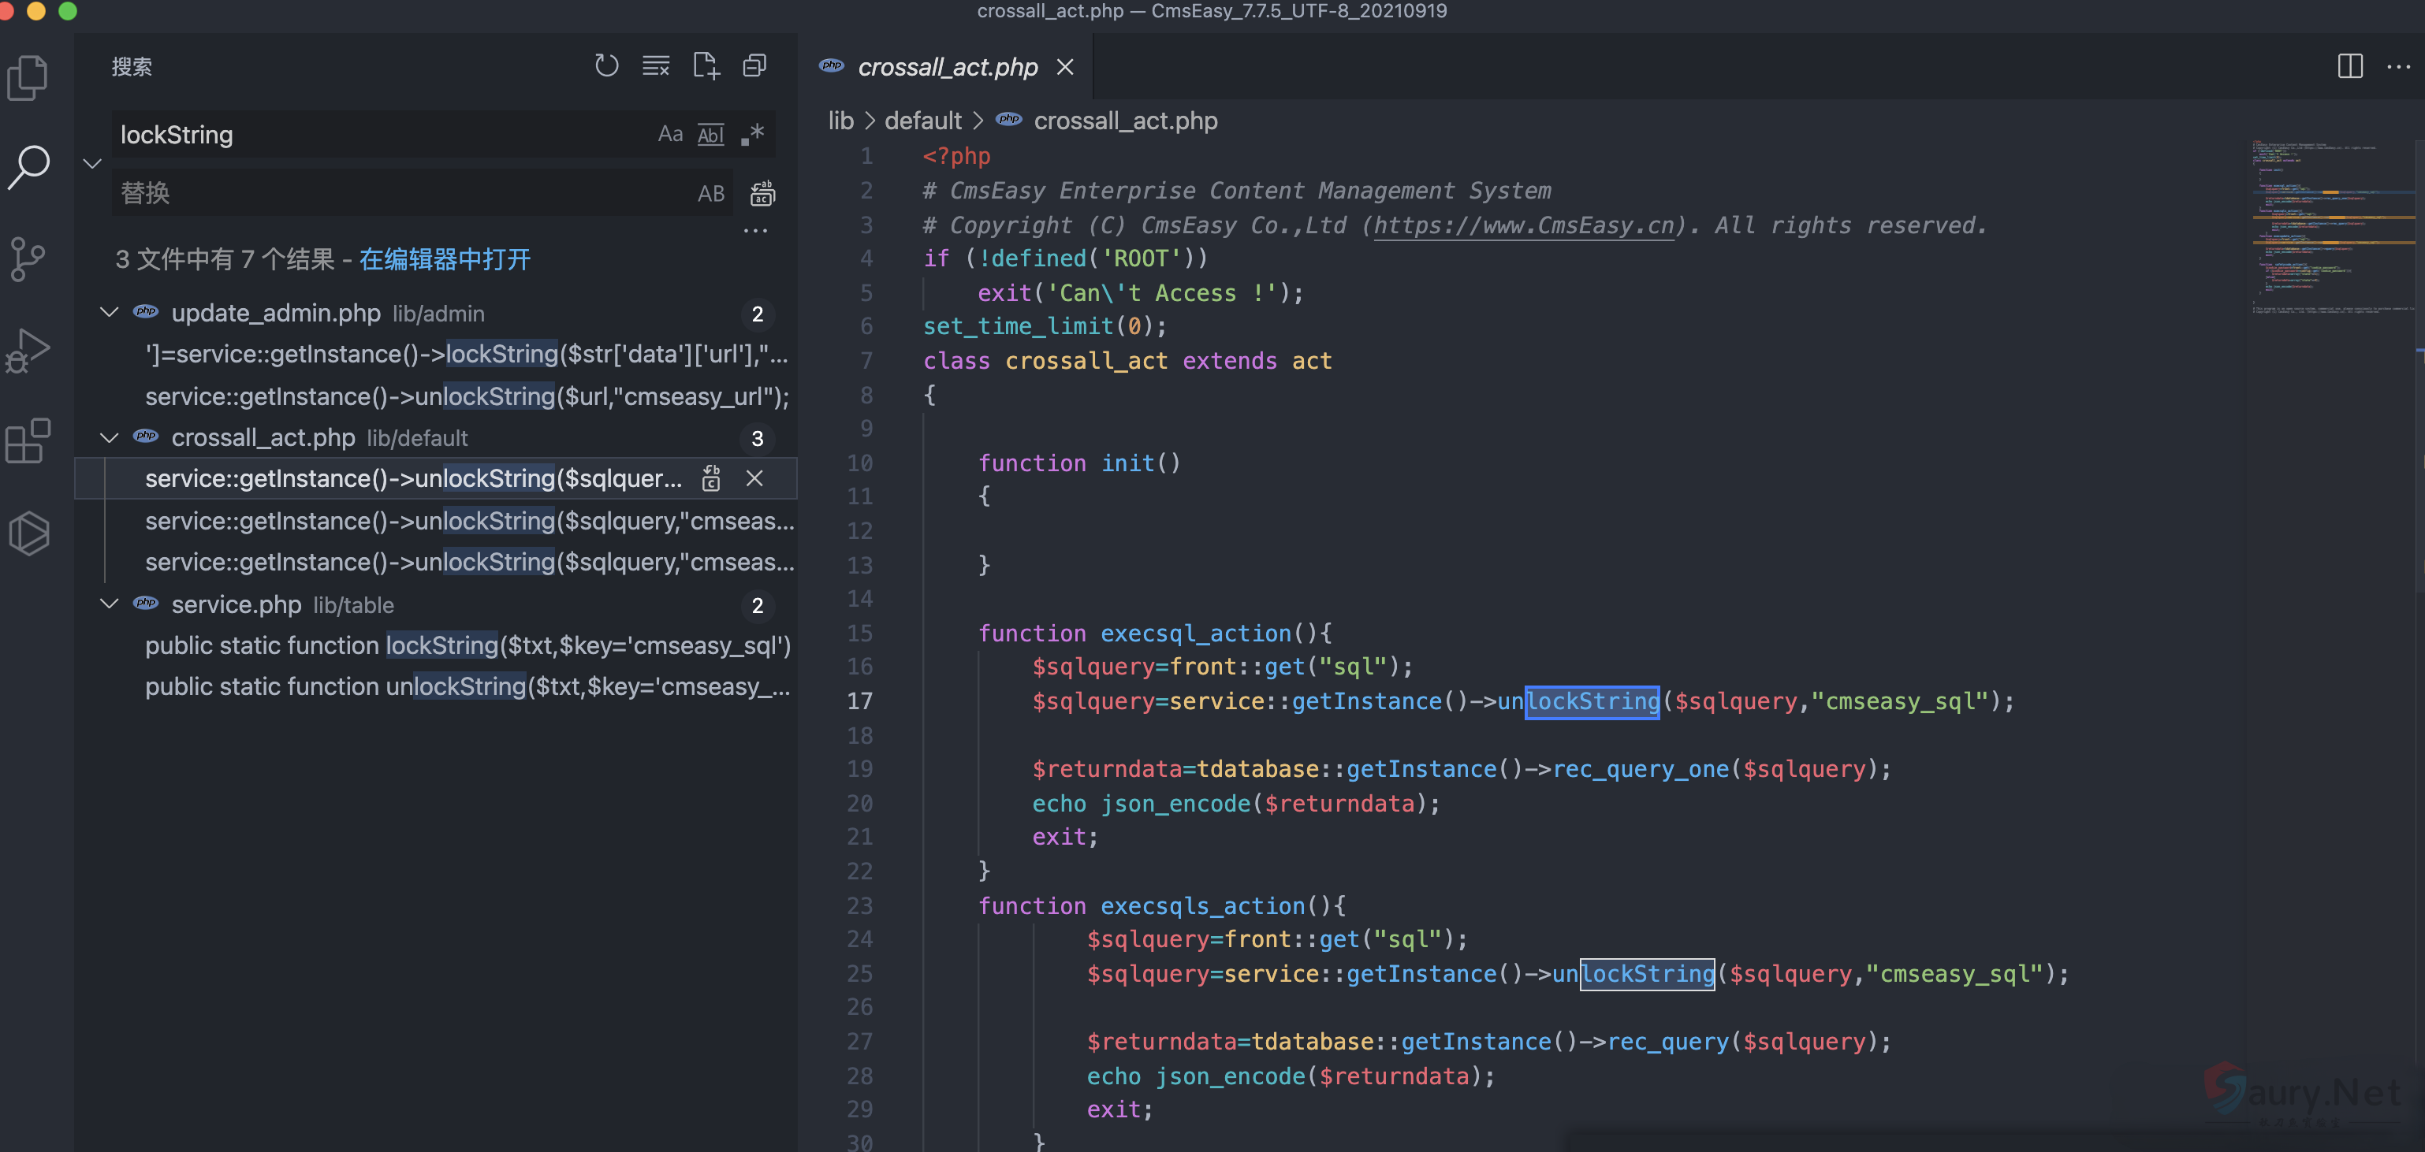Collapse service.php result group
This screenshot has width=2425, height=1152.
tap(110, 604)
